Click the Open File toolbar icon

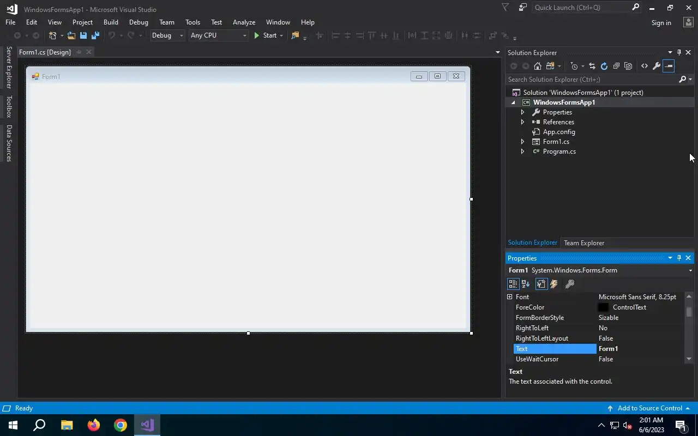pos(71,35)
